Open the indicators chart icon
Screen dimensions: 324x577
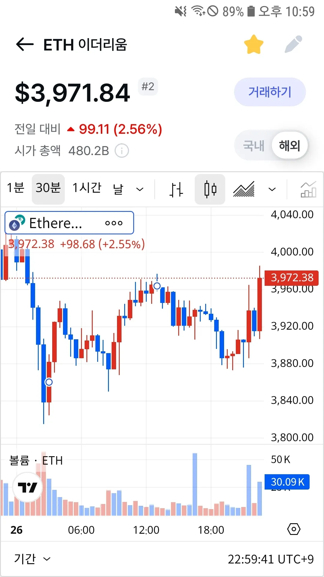pyautogui.click(x=308, y=189)
